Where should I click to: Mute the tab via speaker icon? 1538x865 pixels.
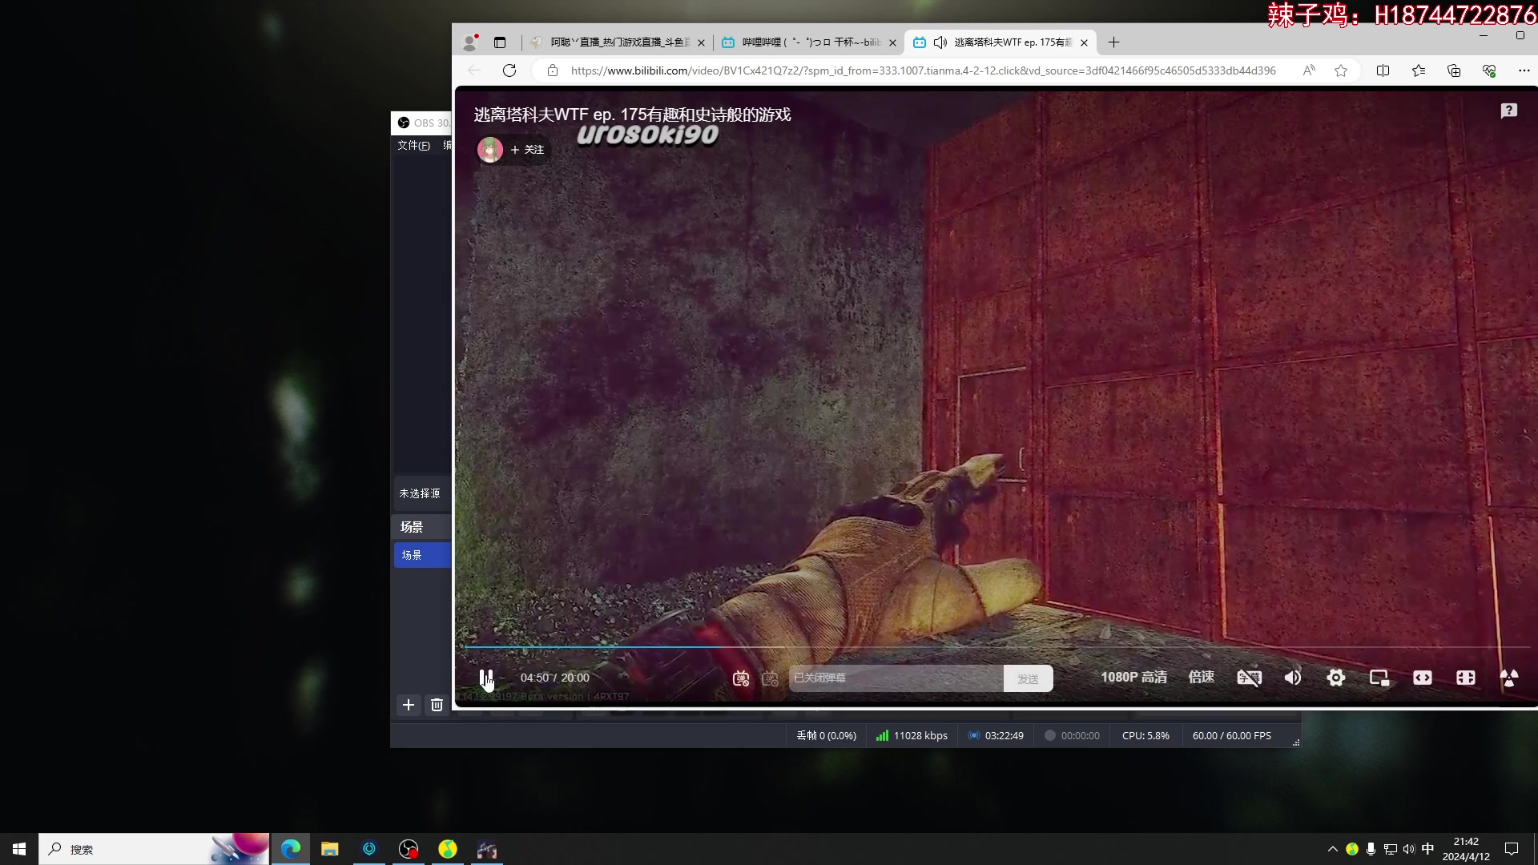click(x=940, y=42)
